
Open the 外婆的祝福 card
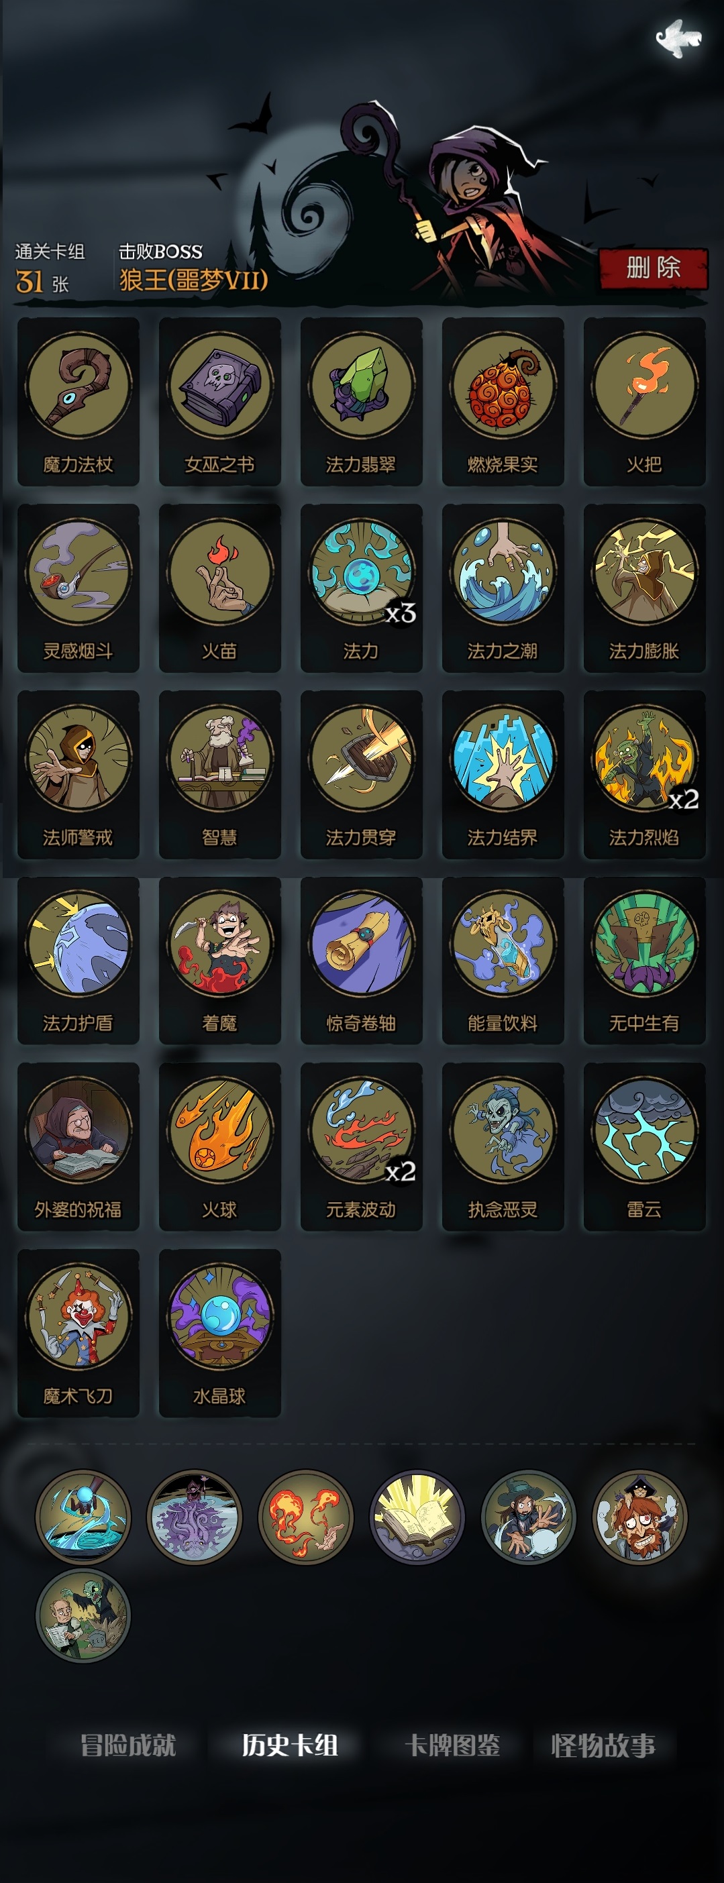79,1146
